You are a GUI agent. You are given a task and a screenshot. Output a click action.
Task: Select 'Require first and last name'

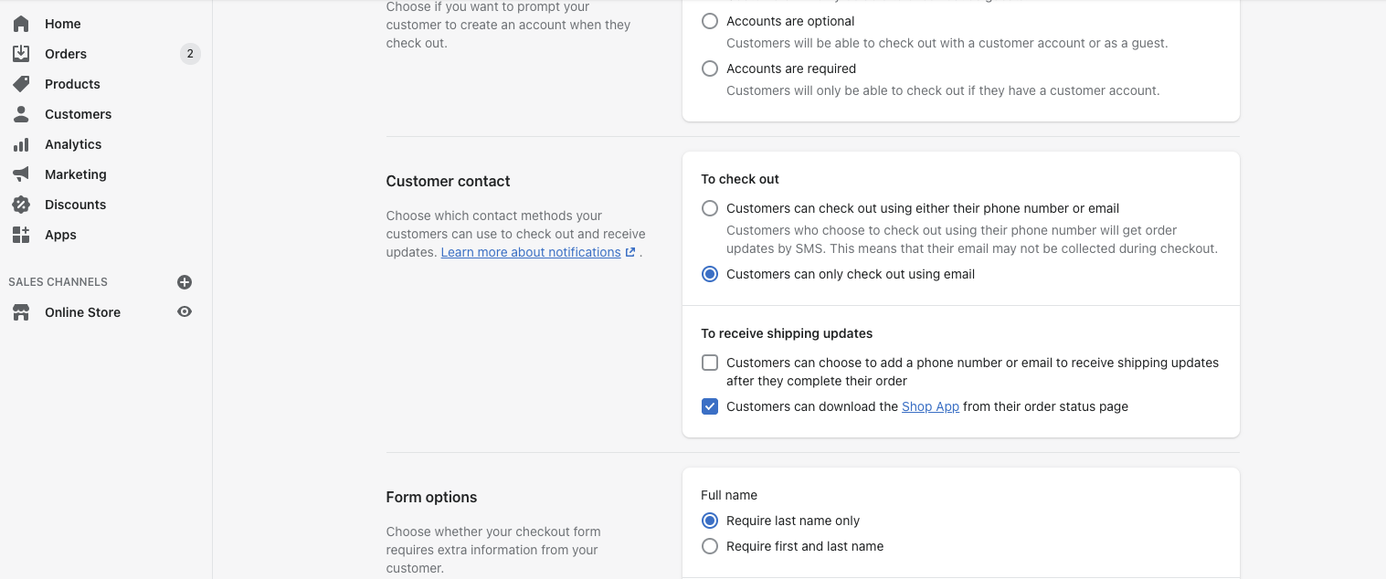[x=710, y=546]
